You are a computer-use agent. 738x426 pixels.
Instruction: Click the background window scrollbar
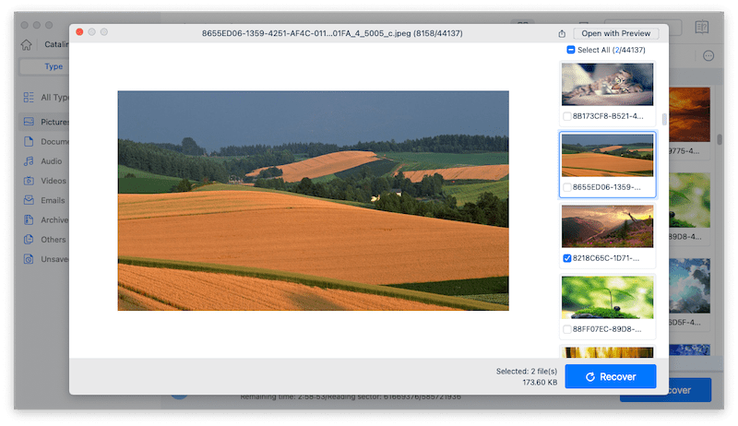(x=720, y=139)
